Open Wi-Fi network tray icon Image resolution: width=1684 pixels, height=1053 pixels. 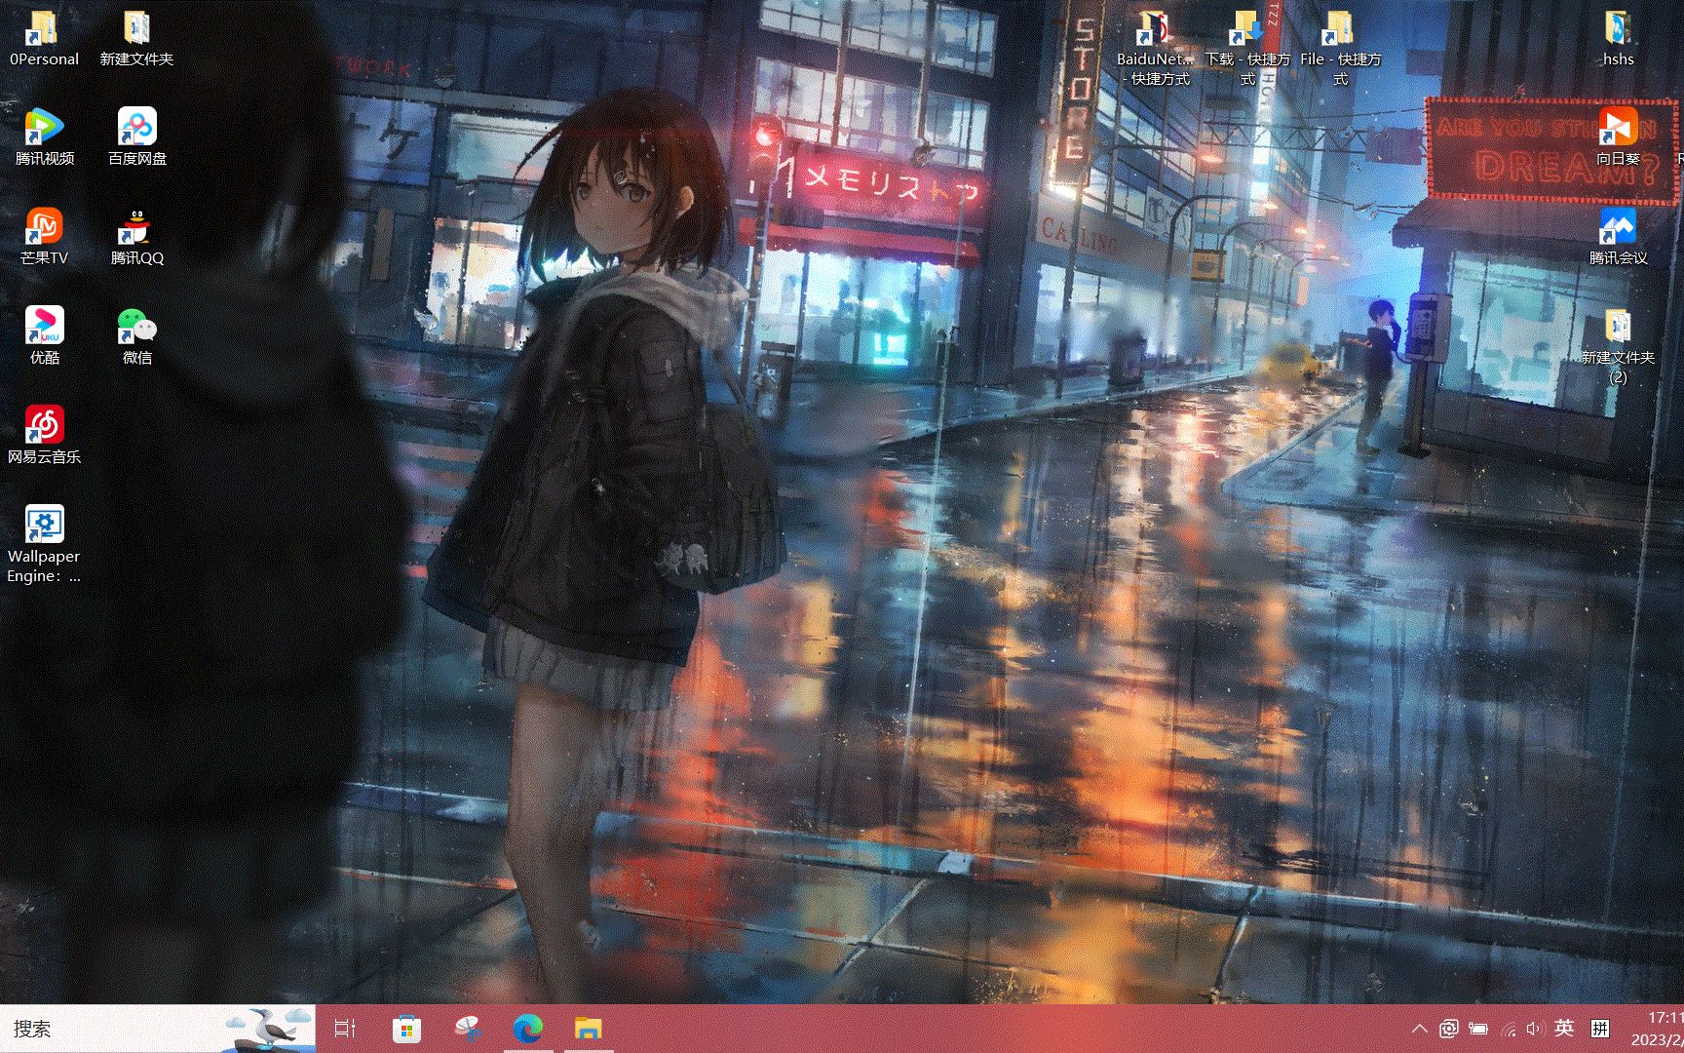coord(1508,1029)
